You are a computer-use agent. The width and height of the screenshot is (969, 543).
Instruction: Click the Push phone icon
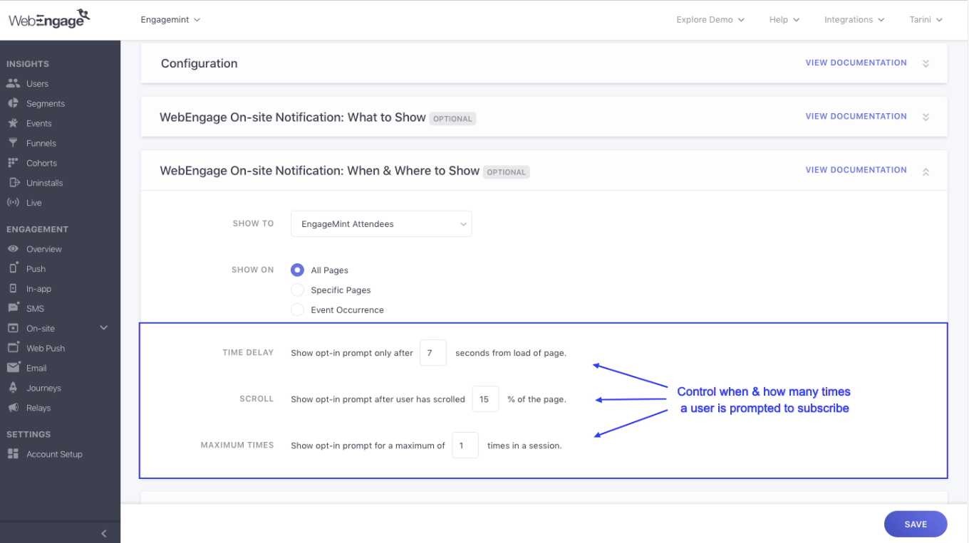pos(13,268)
